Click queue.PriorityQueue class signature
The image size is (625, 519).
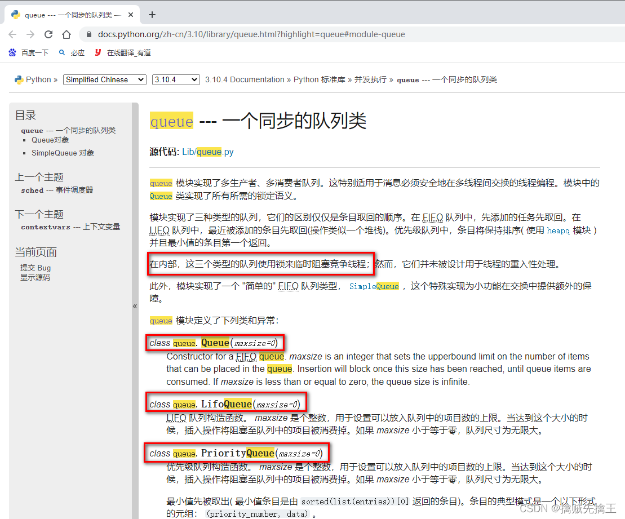pyautogui.click(x=236, y=453)
